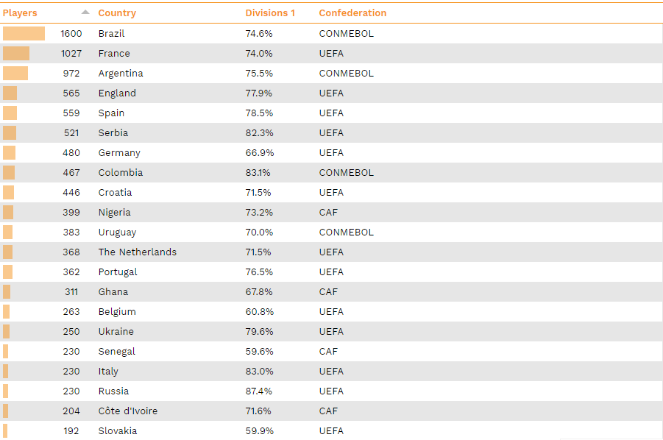Viewport: 663px width, 440px height.
Task: Select Russia's 87.4% Divisions value
Action: point(259,391)
